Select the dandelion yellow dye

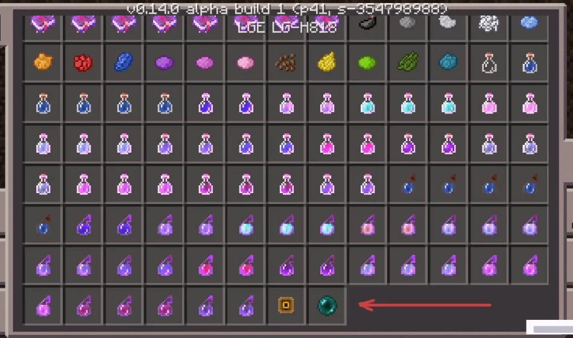[x=326, y=62]
